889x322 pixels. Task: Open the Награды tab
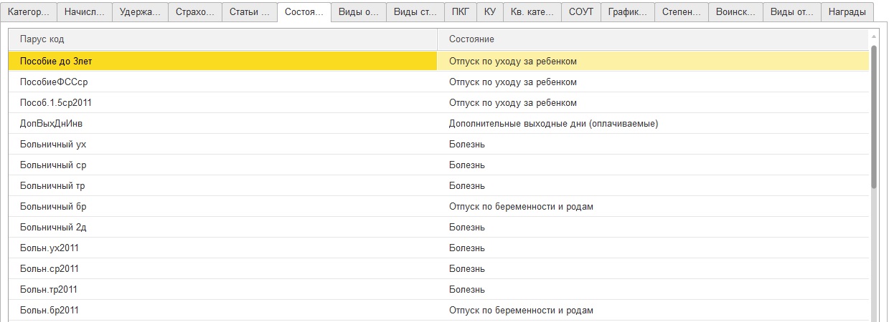pyautogui.click(x=847, y=12)
